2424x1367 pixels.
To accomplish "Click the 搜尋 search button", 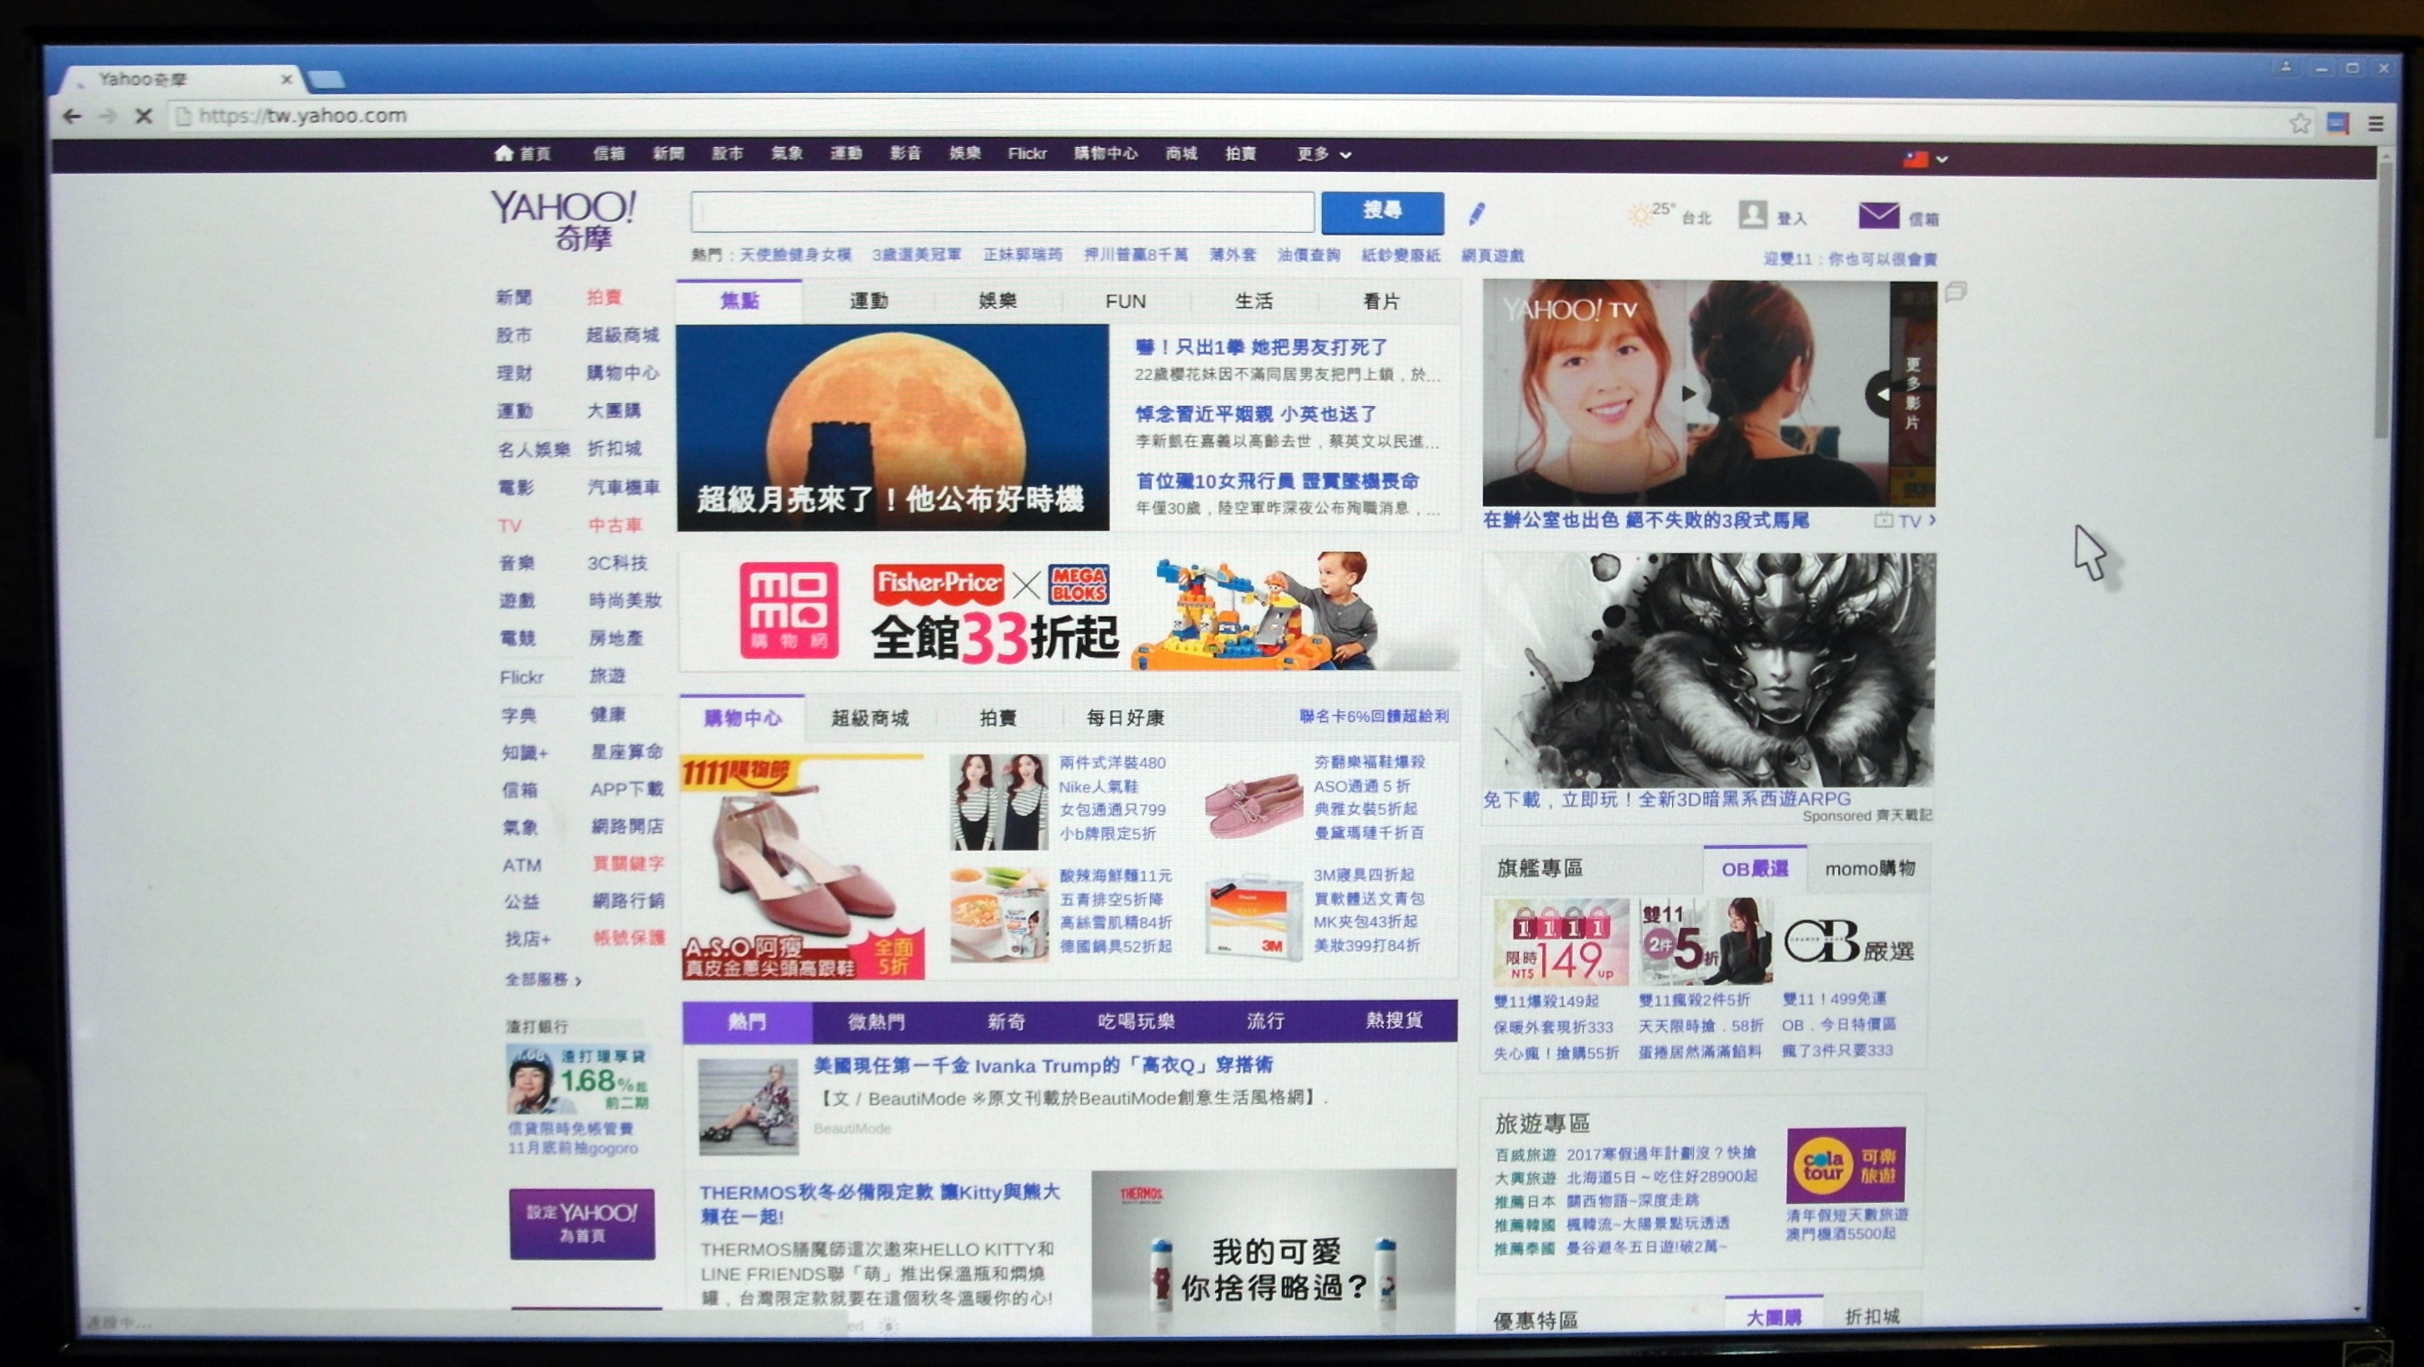I will pyautogui.click(x=1383, y=212).
